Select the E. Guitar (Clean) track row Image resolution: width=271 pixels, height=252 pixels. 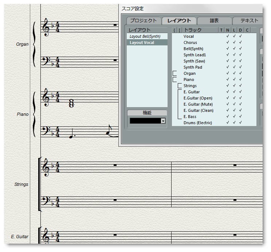coord(214,110)
